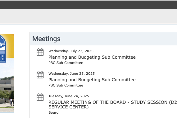Open June 25 Planning and Budgeting Sub Committee

[x=92, y=80]
